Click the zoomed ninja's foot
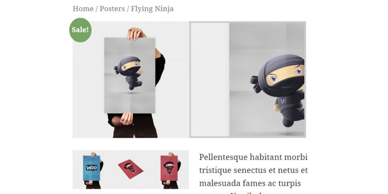The height and width of the screenshot is (194, 388). pyautogui.click(x=288, y=122)
